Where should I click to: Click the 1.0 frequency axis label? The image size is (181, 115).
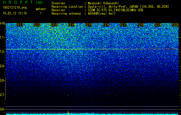click(2, 52)
